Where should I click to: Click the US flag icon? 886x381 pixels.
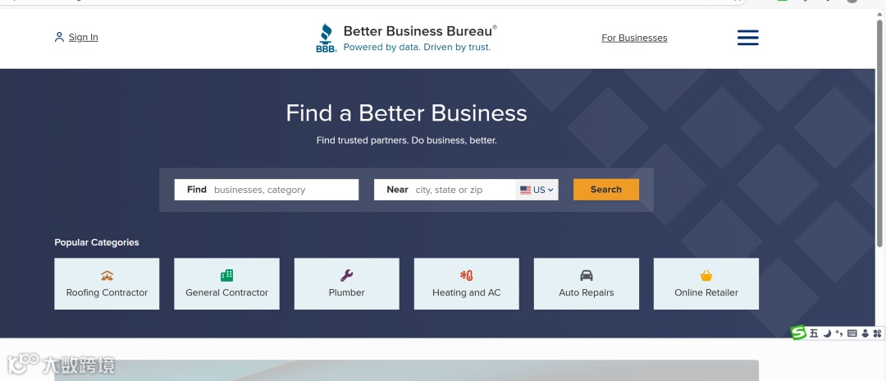526,190
